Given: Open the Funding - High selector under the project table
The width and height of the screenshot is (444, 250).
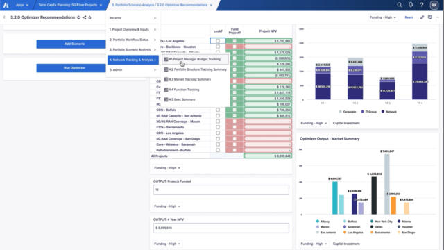Looking at the screenshot, I should [x=167, y=168].
